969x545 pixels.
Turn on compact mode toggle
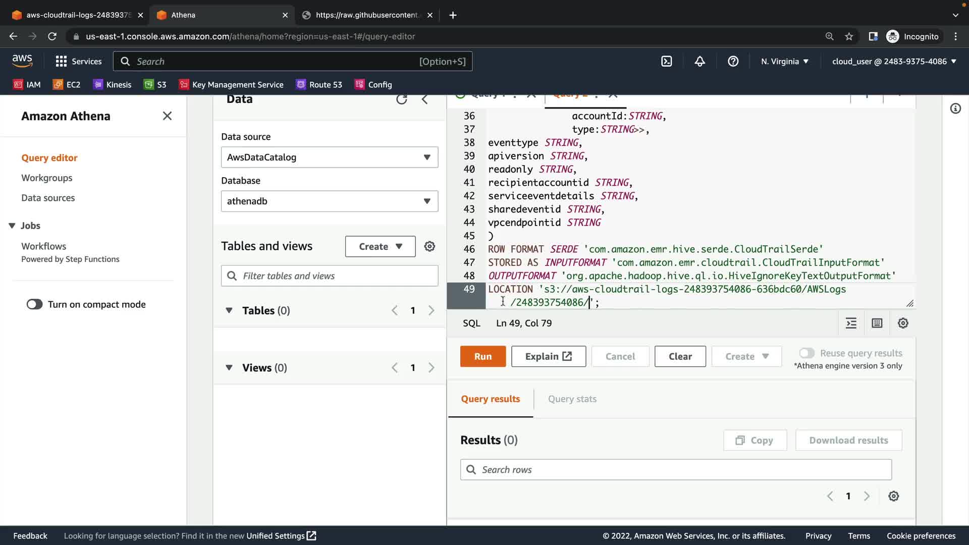click(x=34, y=304)
